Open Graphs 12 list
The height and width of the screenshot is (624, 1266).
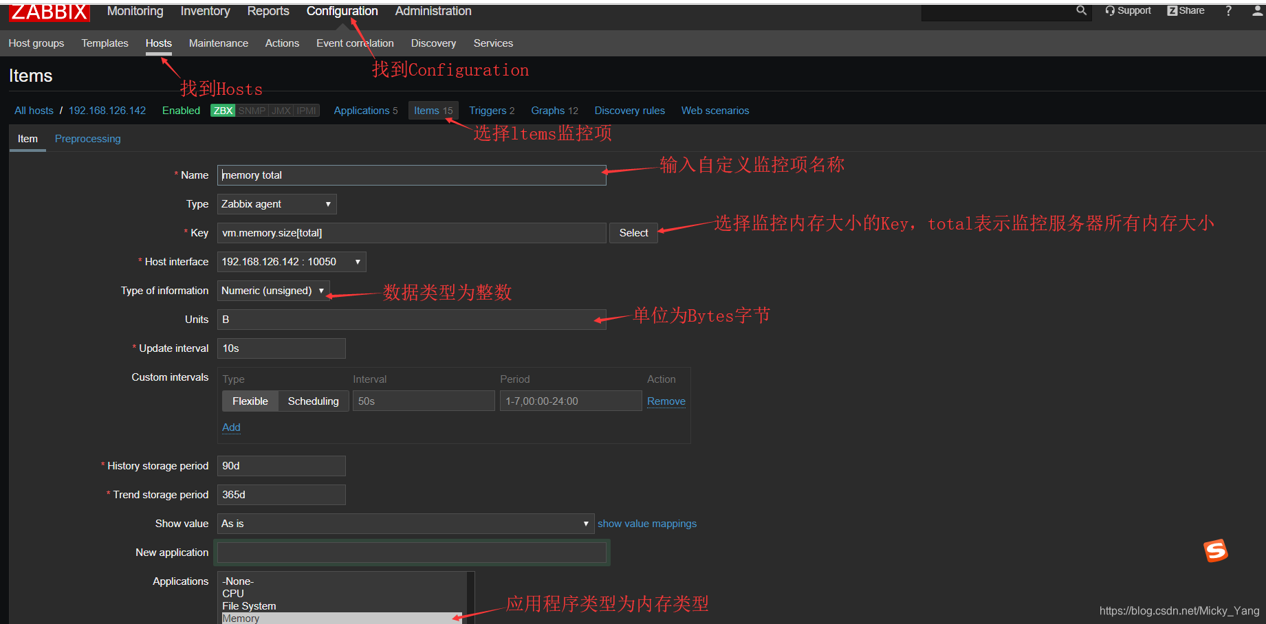554,111
